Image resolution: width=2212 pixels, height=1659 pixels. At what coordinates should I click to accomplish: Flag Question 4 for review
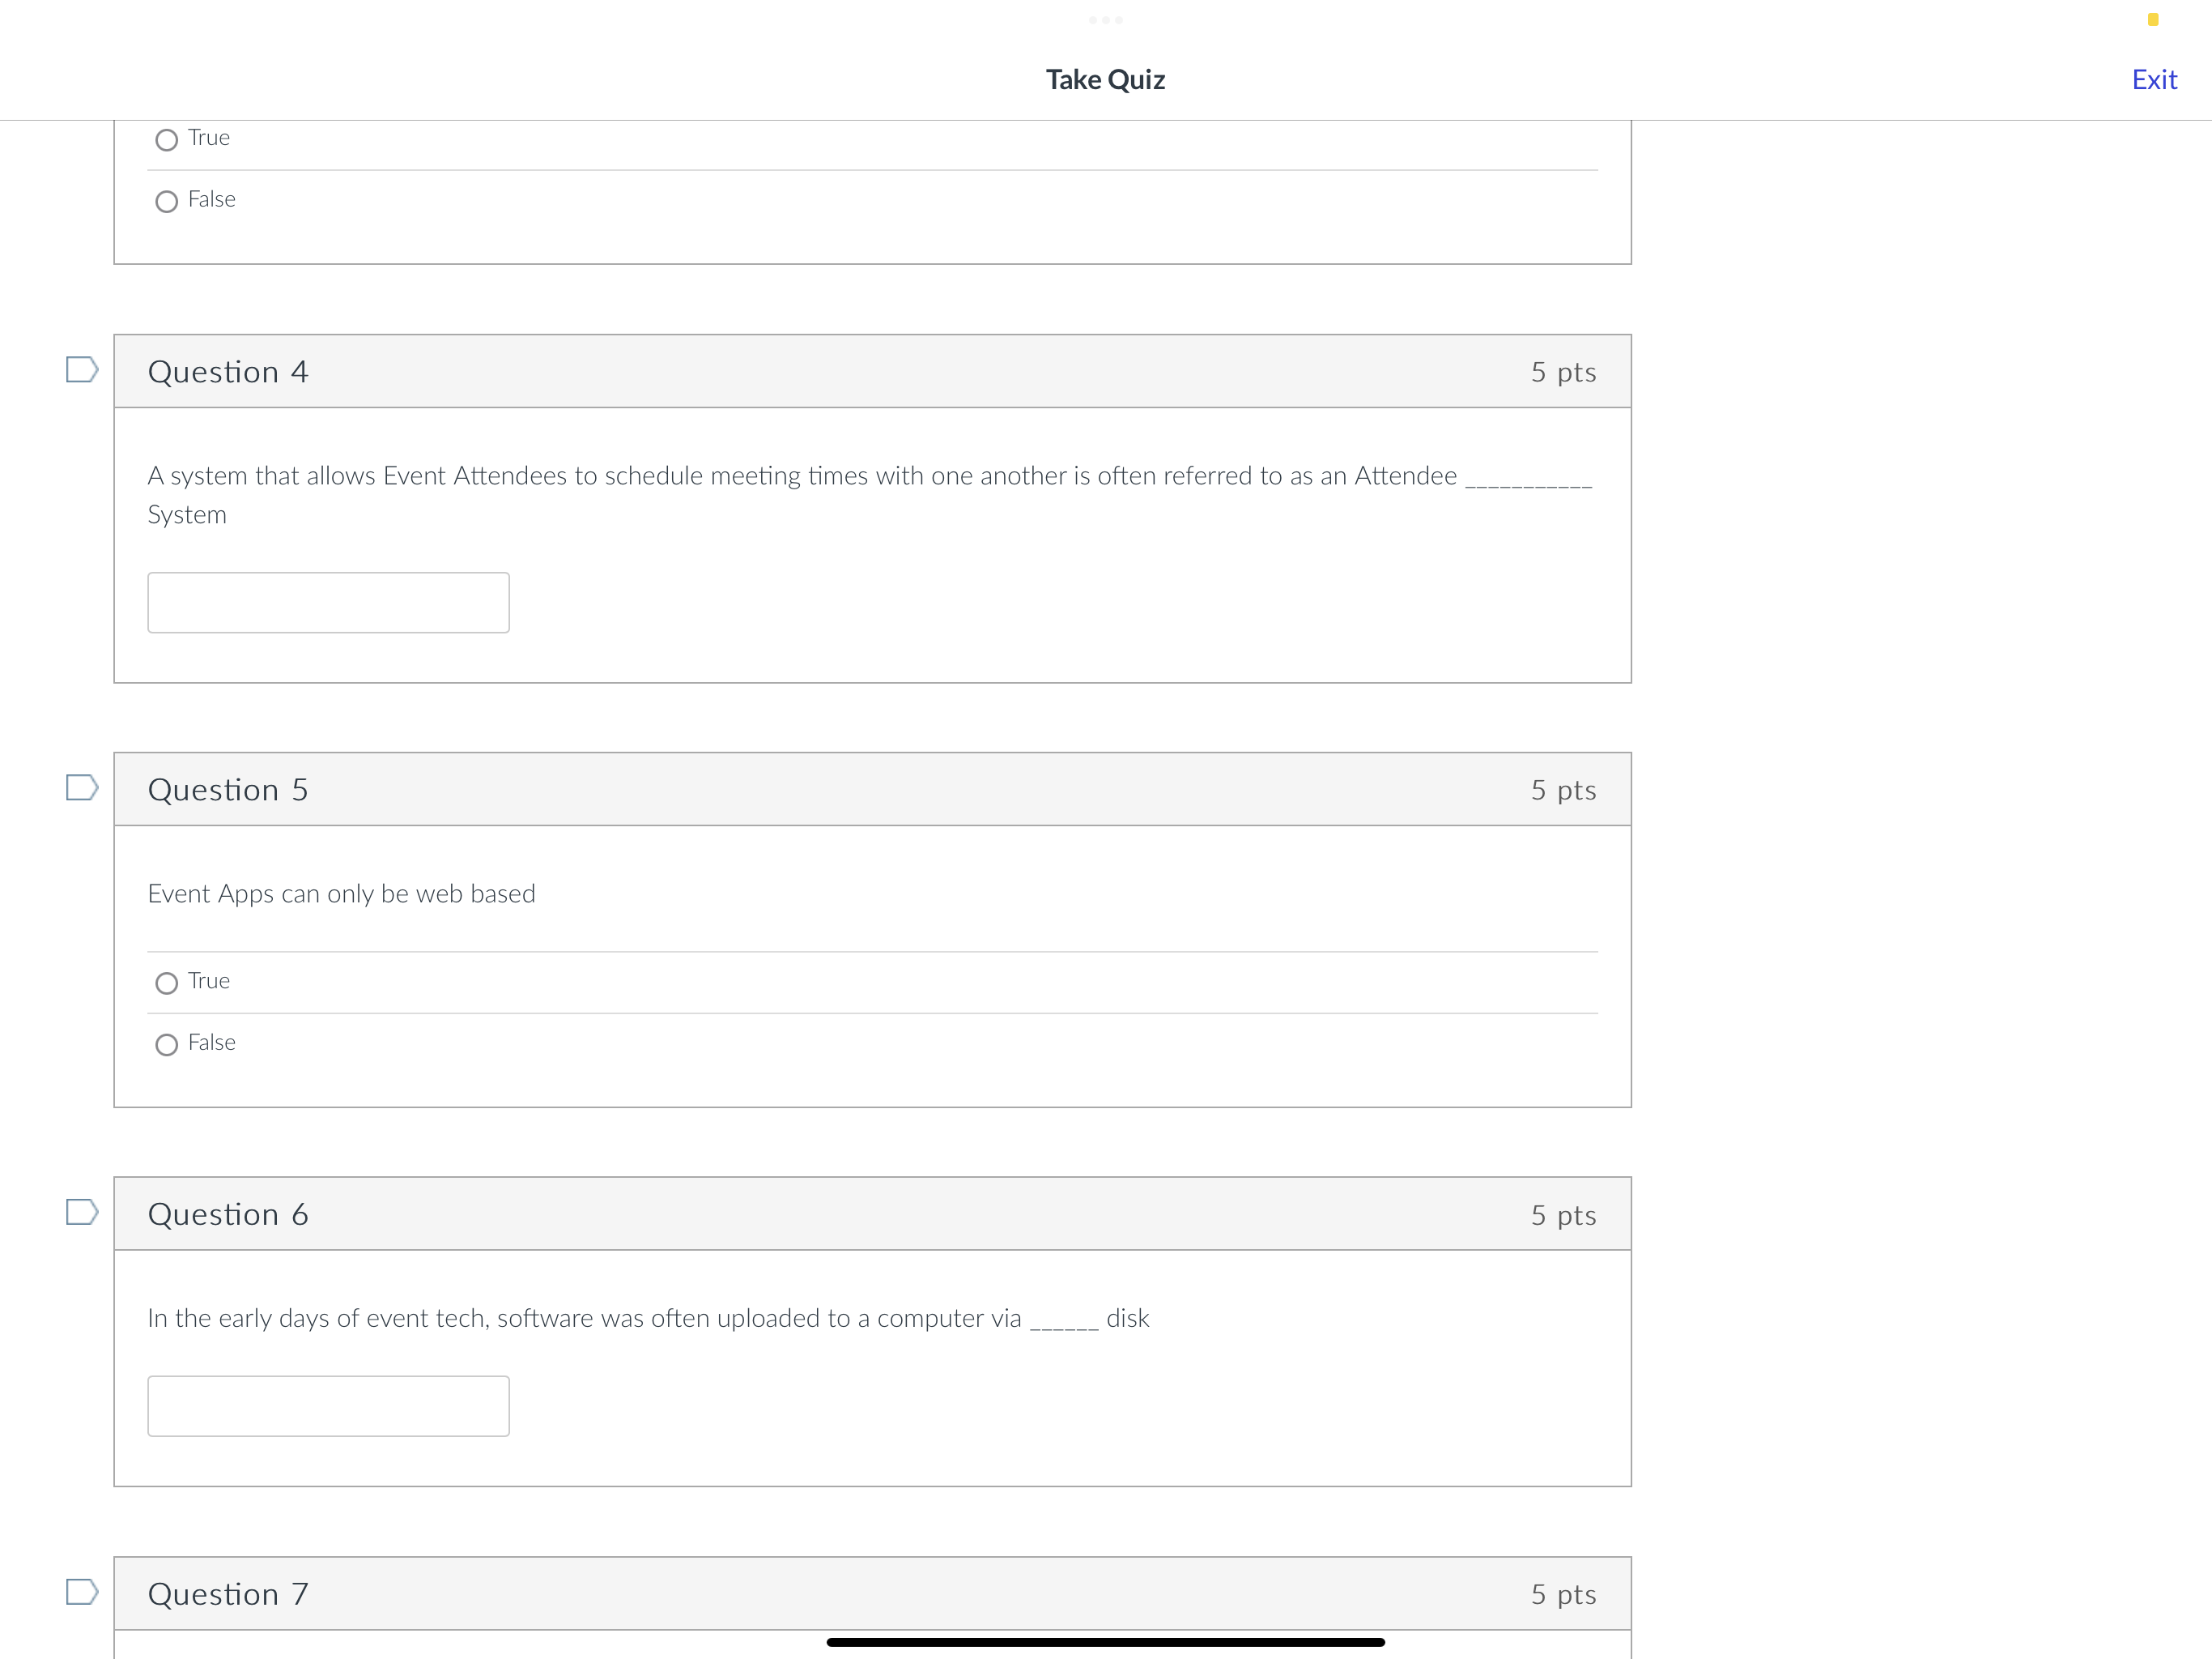(x=83, y=370)
